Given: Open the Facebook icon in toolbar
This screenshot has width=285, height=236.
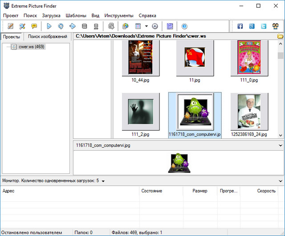Looking at the screenshot, I should [240, 26].
